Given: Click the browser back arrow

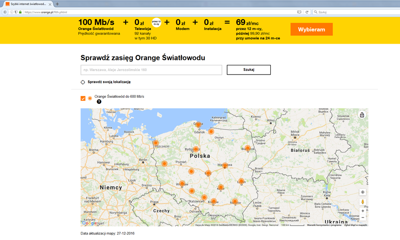Looking at the screenshot, I should 5,12.
